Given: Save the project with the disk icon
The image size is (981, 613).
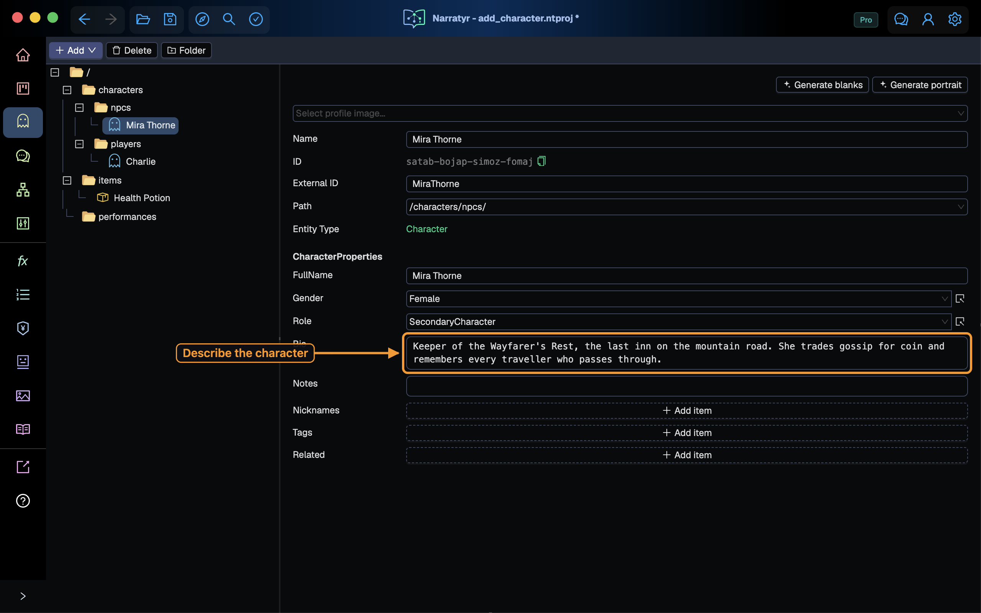Looking at the screenshot, I should [x=170, y=19].
